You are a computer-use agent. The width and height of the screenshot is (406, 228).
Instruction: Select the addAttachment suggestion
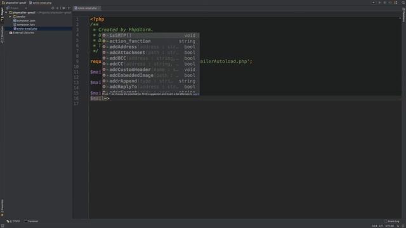(150, 53)
